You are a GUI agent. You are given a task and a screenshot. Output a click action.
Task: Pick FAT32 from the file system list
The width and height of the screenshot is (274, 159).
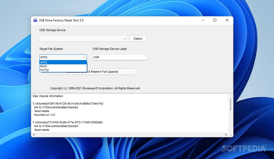click(x=63, y=70)
